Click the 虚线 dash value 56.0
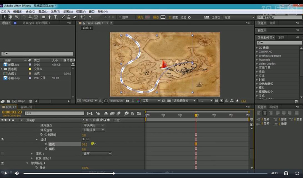 tap(84, 144)
